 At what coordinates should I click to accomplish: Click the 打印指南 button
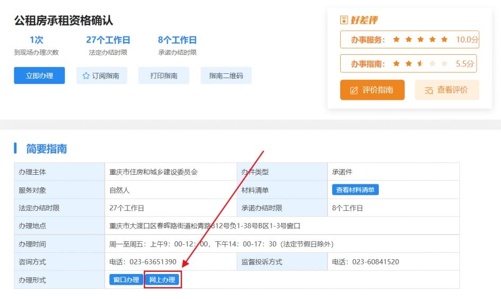[163, 75]
